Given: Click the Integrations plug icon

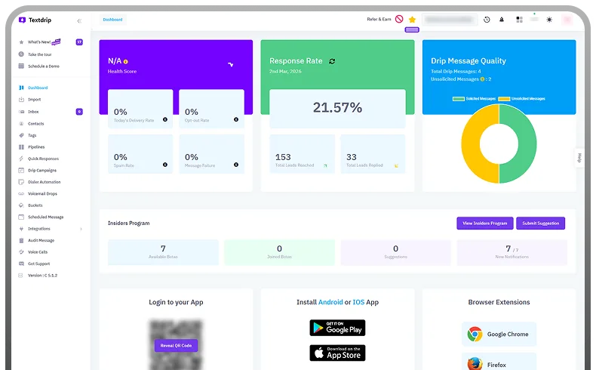Looking at the screenshot, I should click(21, 229).
